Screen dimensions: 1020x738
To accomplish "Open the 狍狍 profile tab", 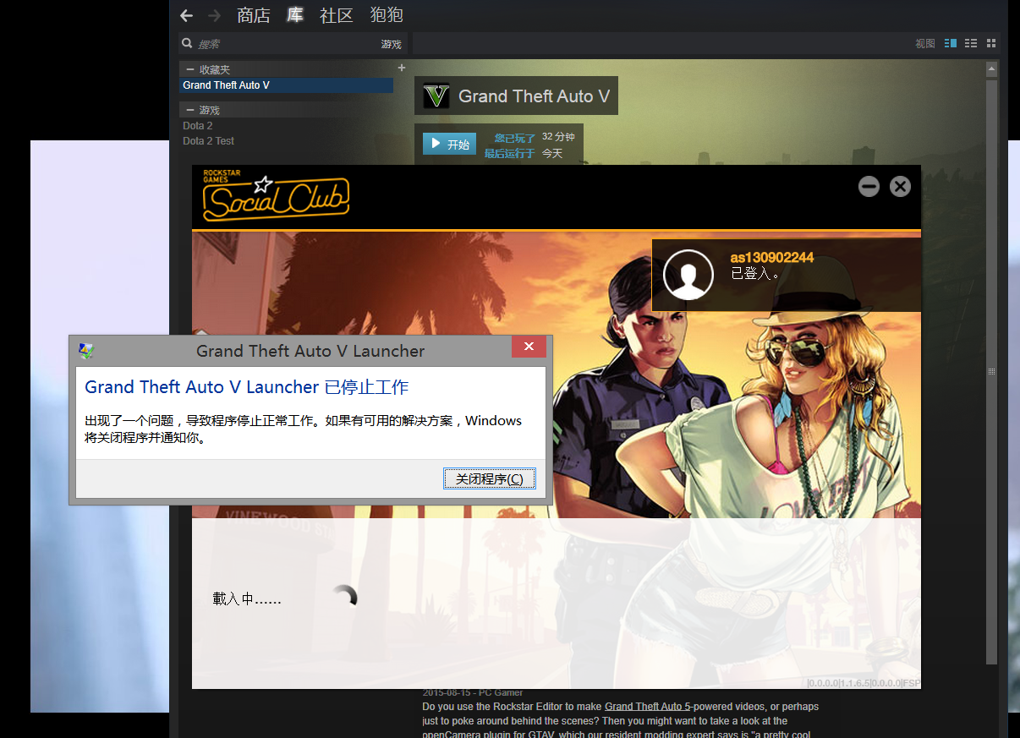I will (x=387, y=15).
